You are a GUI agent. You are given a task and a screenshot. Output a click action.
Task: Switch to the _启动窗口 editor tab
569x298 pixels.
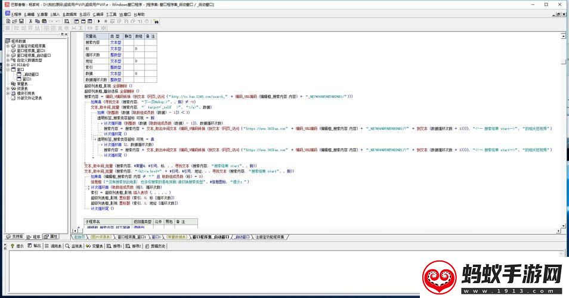point(242,237)
